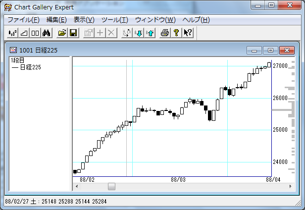The height and width of the screenshot is (210, 305).
Task: Click the 24000 price axis label
Action: tap(280, 162)
